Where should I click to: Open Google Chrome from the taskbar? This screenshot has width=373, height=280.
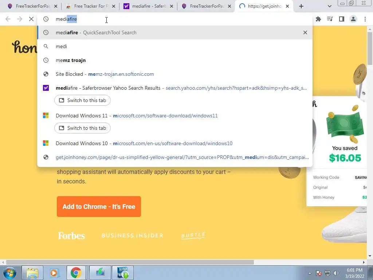76,273
